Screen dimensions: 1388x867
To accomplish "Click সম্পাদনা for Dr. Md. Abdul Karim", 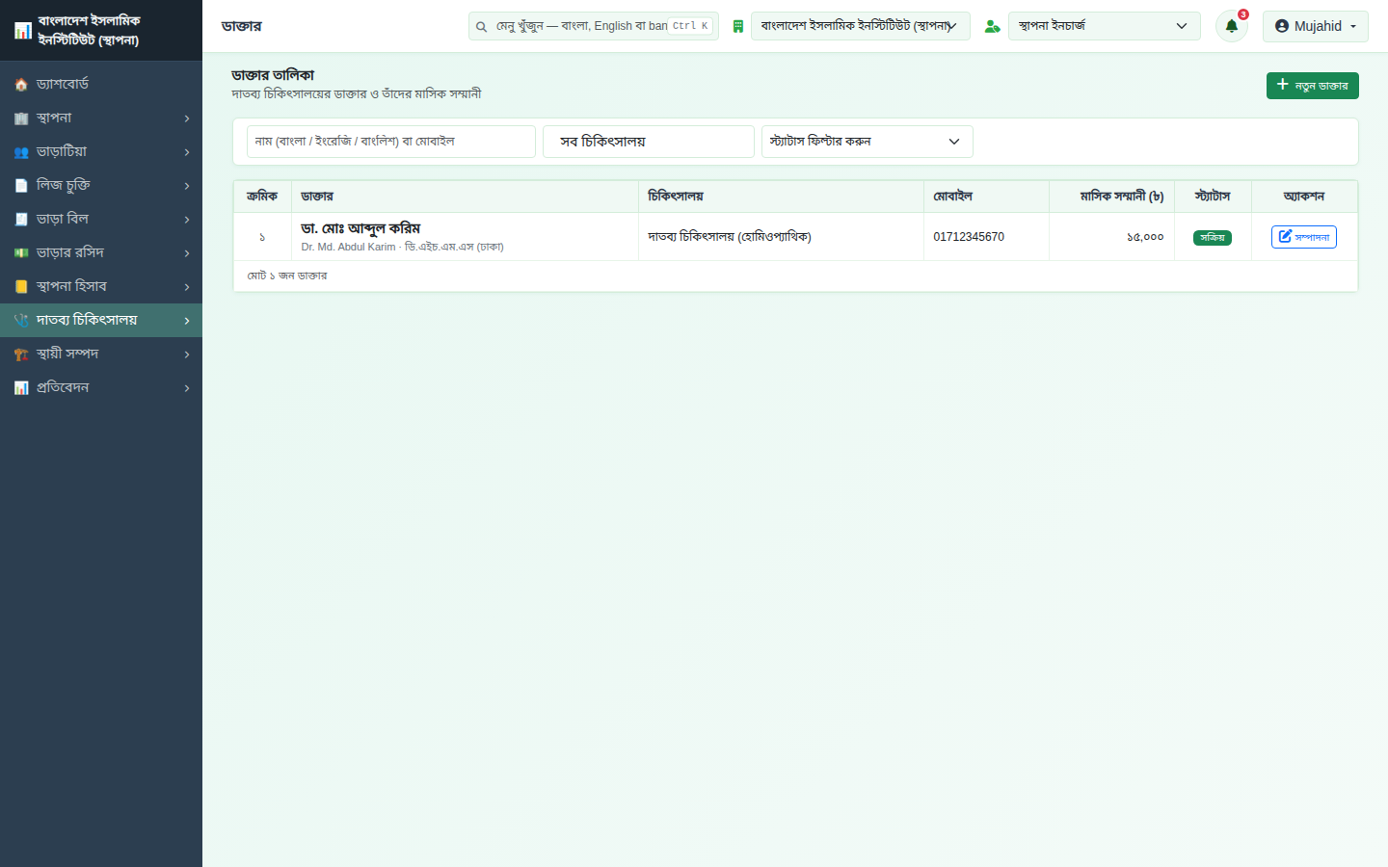I will click(1304, 237).
